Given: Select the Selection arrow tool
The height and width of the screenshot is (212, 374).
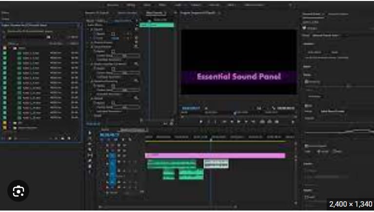Looking at the screenshot, I should point(90,133).
